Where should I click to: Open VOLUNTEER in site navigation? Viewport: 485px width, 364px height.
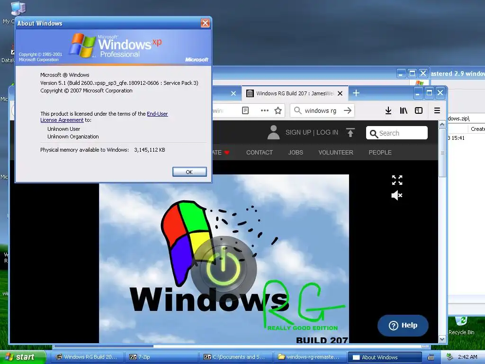pyautogui.click(x=336, y=152)
